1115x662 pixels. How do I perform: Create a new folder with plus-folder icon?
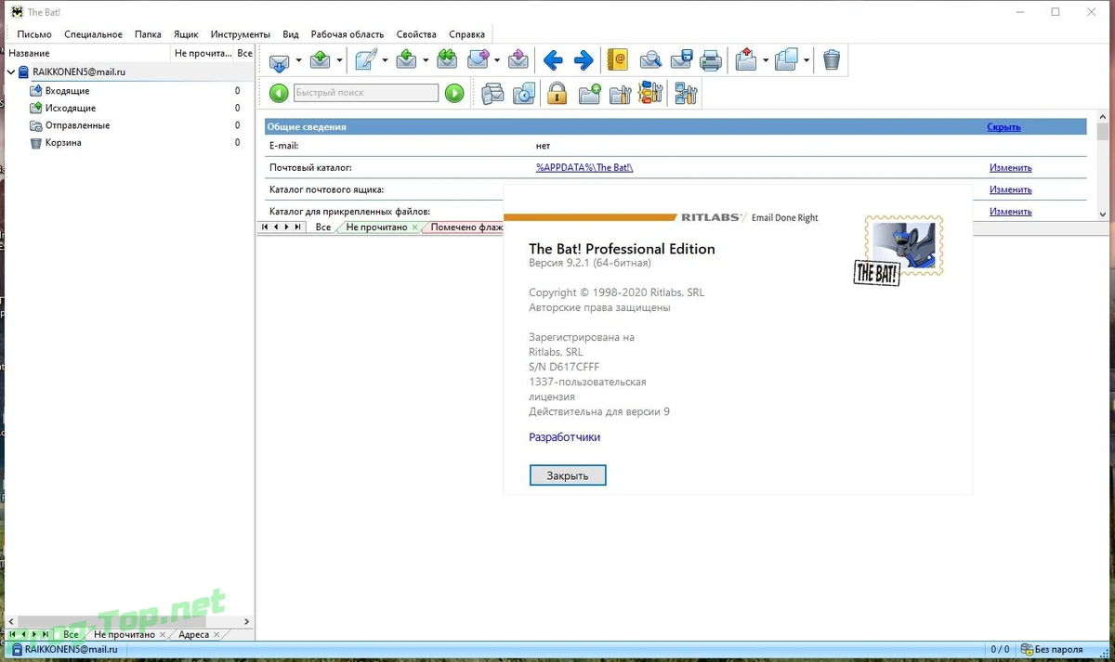point(589,93)
